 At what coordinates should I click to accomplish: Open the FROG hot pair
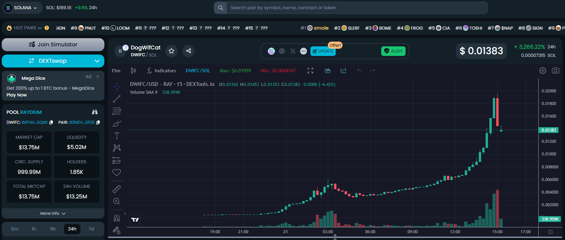[x=410, y=28]
